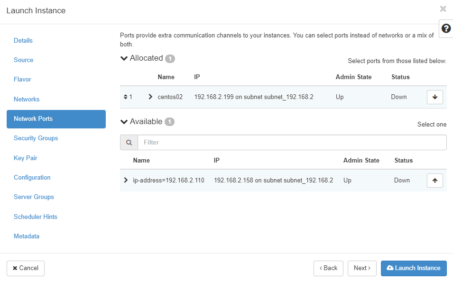Remove centos02 port with down arrow
Viewport: 453px width, 281px height.
pos(435,97)
